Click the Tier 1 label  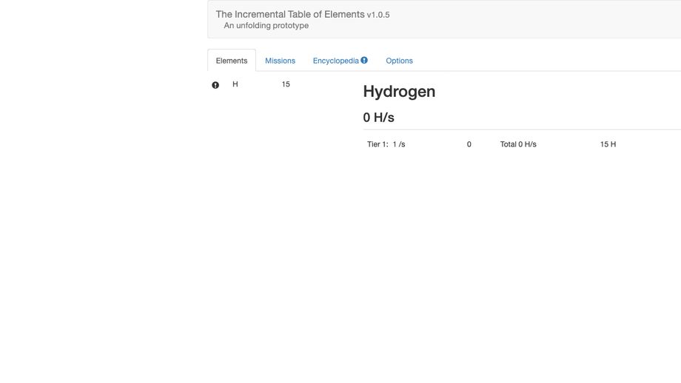378,144
